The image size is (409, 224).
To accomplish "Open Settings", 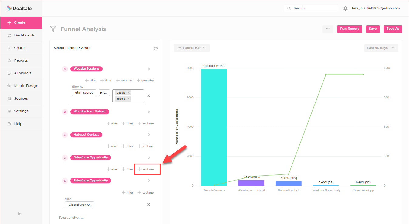I will 21,111.
